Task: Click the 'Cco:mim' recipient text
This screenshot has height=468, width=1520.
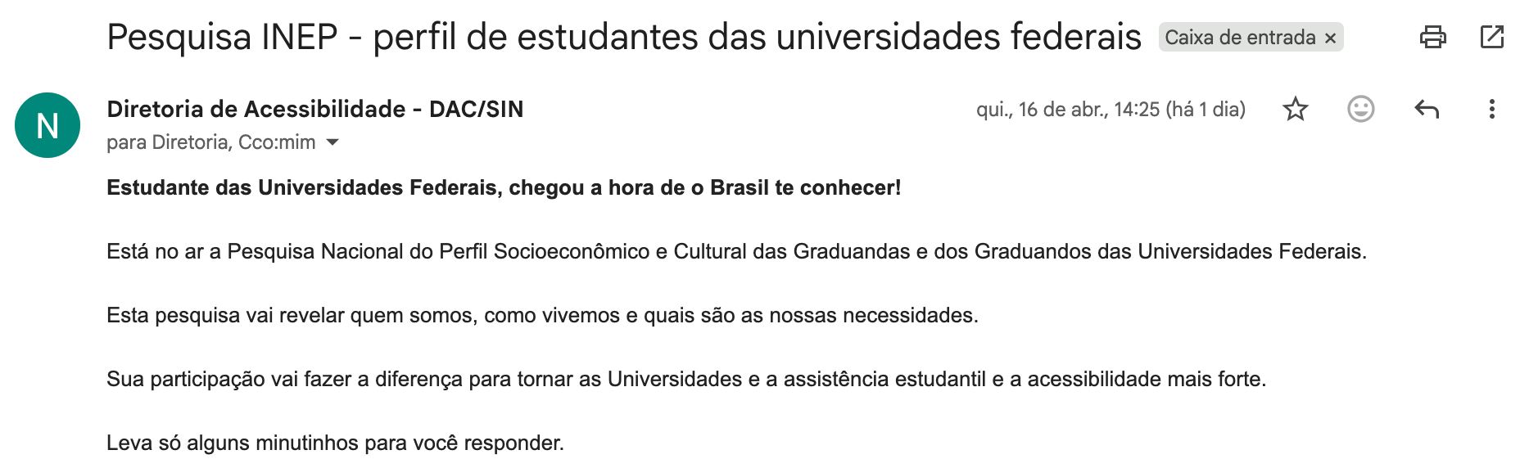Action: pos(277,142)
